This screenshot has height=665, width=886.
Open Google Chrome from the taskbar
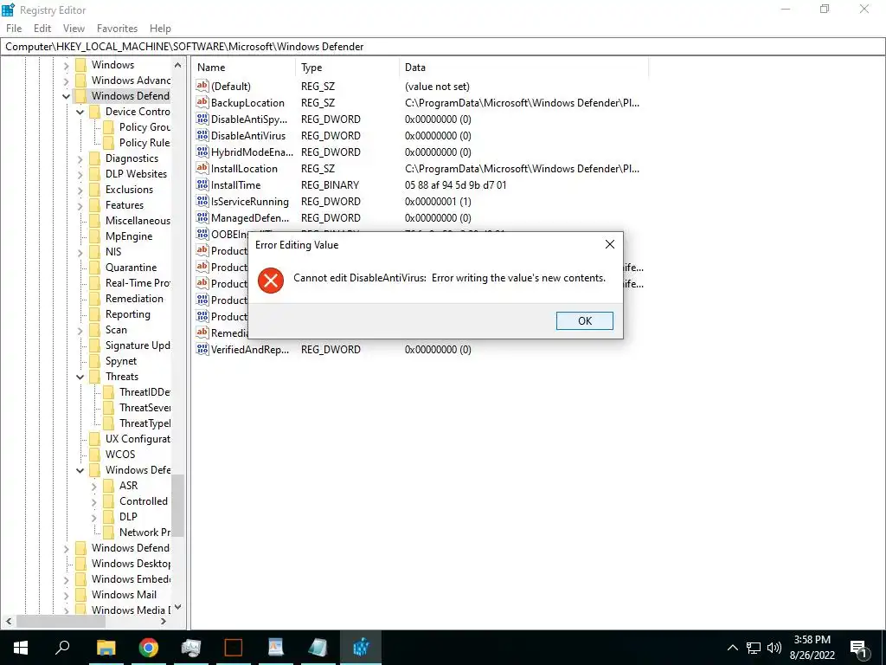pyautogui.click(x=149, y=648)
